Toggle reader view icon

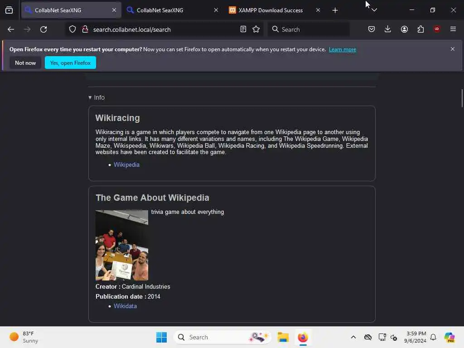[243, 29]
